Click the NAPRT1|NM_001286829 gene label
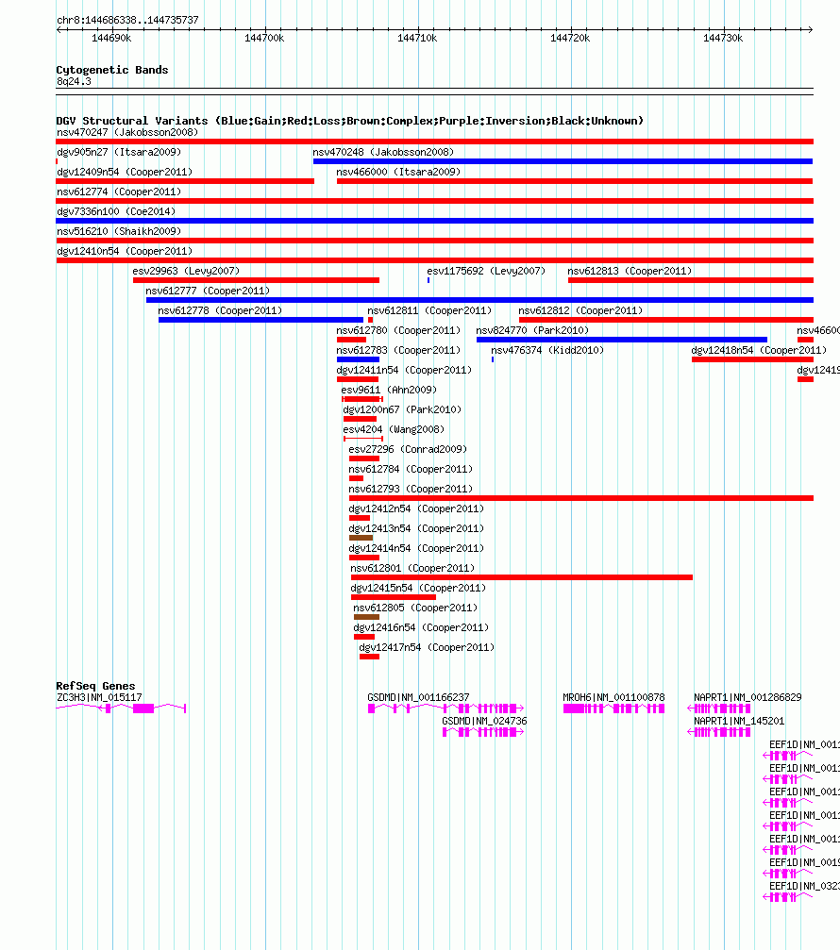Screen dimensions: 840x950 coord(748,697)
